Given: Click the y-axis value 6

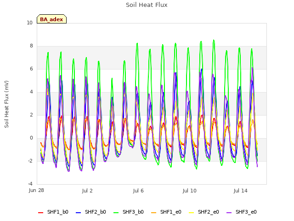Looking at the screenshot, I should [31, 69].
